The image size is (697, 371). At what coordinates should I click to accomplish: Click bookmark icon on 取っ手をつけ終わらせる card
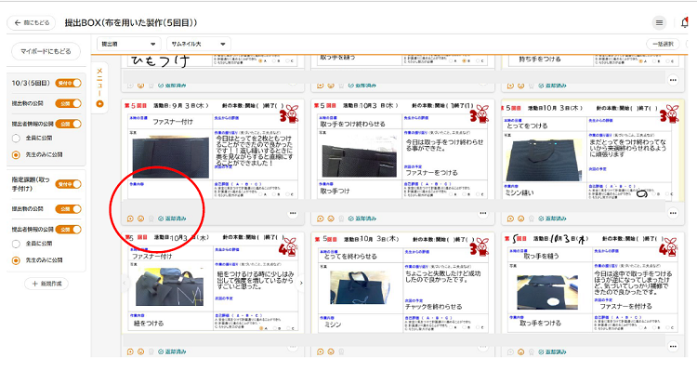click(x=341, y=219)
